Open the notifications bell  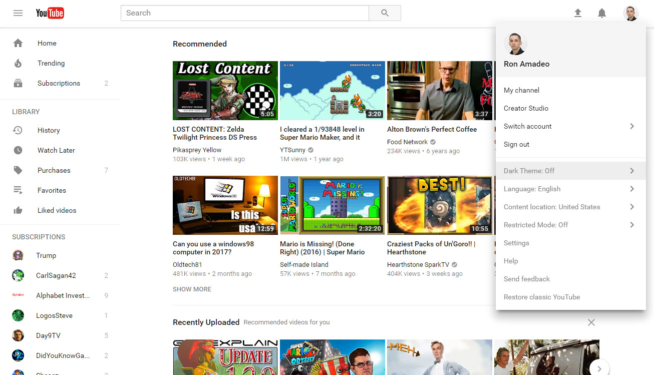[x=602, y=13]
